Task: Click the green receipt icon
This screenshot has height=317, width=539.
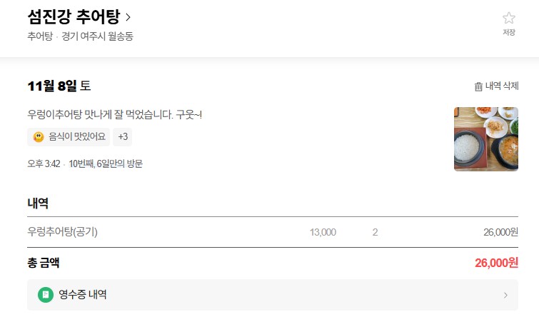Action: tap(46, 295)
